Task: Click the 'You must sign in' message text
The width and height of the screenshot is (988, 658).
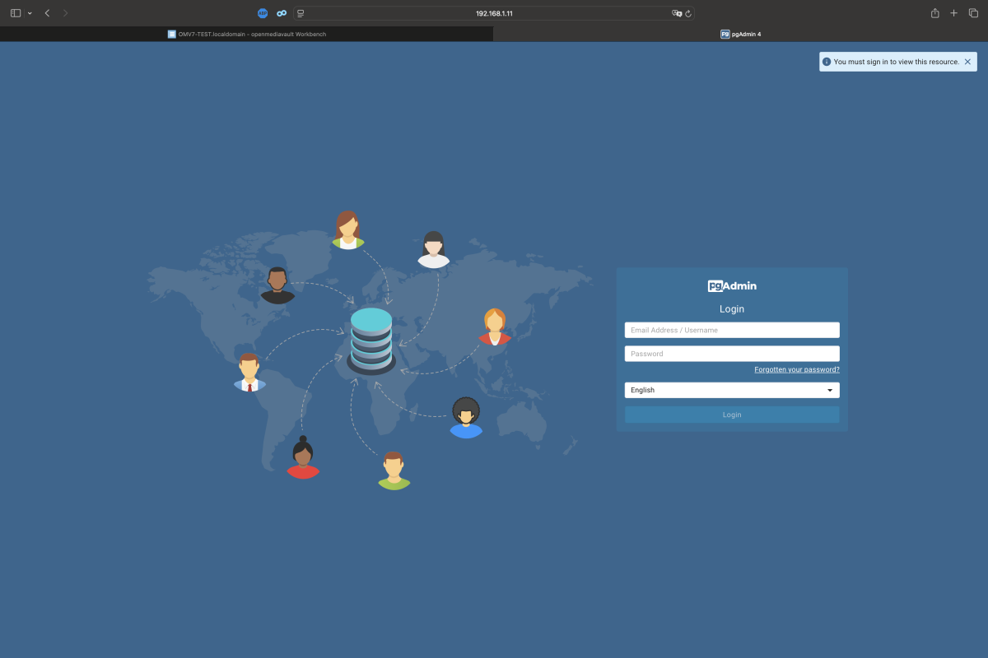Action: coord(897,62)
